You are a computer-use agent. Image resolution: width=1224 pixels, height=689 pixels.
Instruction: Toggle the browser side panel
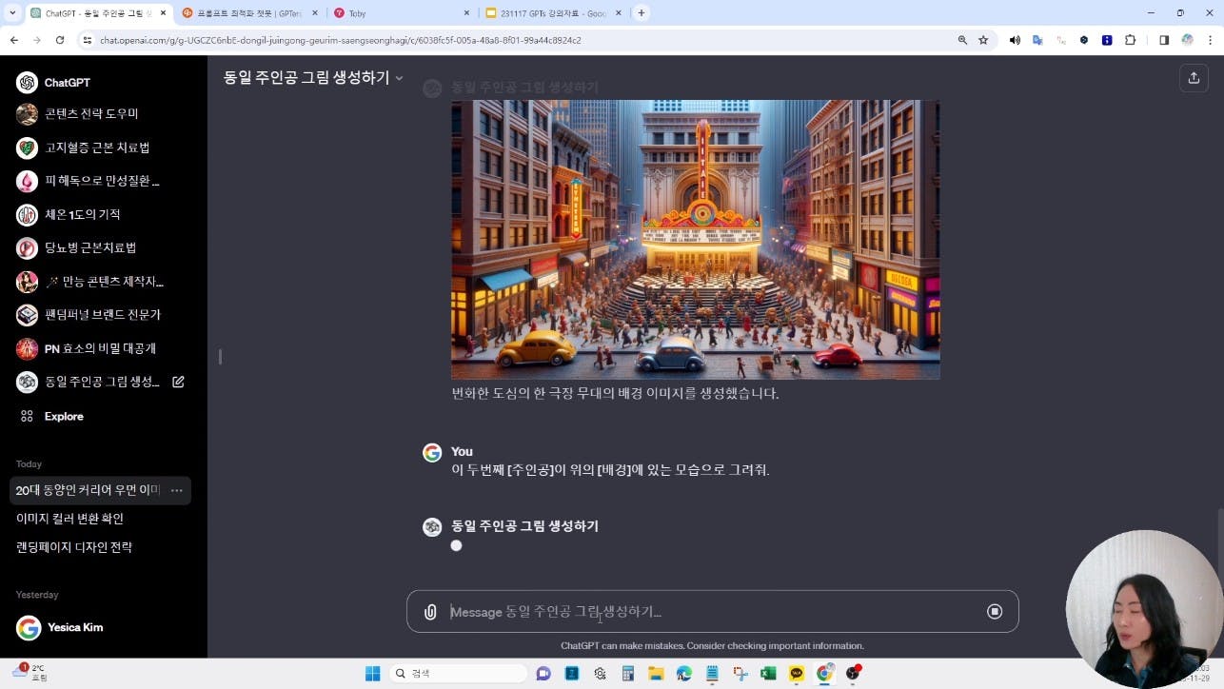1164,40
